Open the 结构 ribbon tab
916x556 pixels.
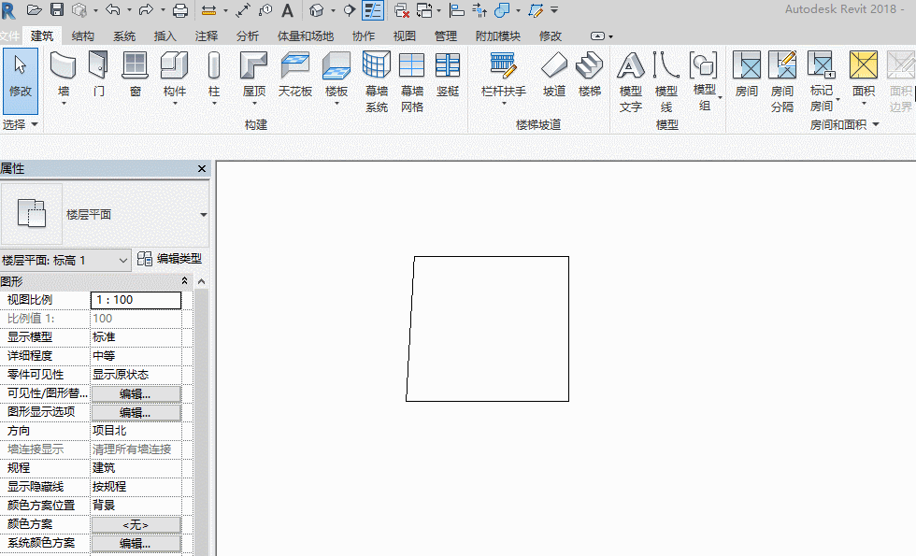(82, 36)
